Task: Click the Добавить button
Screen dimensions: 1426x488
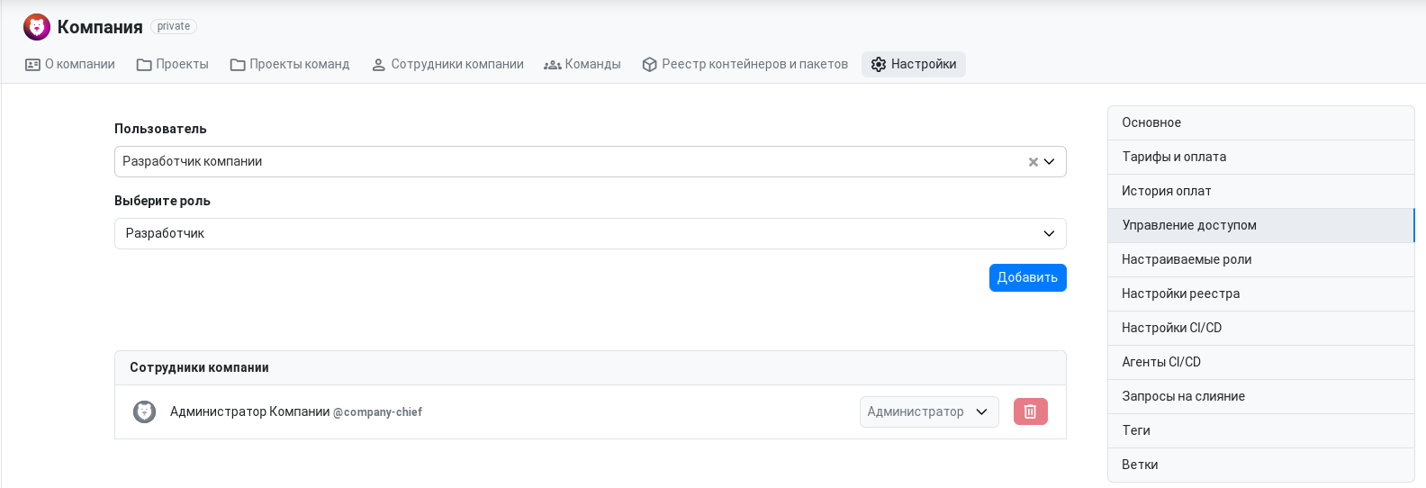Action: (x=1028, y=277)
